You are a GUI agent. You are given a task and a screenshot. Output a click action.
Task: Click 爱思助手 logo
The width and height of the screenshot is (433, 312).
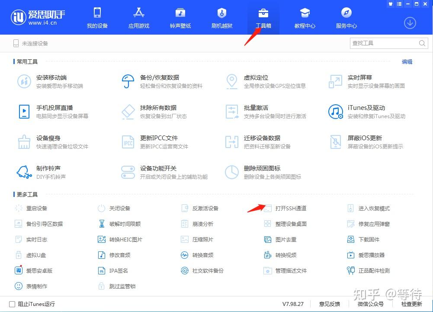38,17
